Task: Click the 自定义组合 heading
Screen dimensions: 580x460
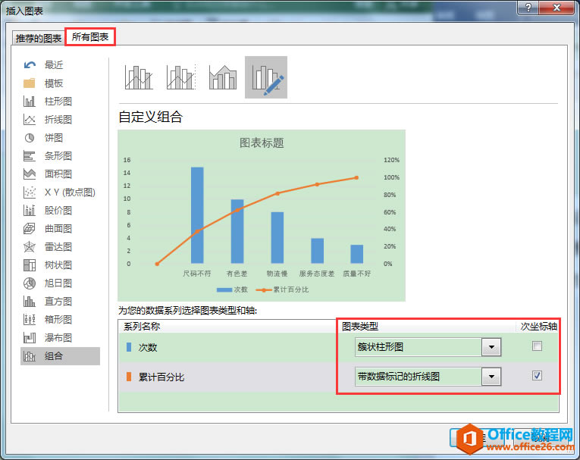Action: (x=151, y=117)
